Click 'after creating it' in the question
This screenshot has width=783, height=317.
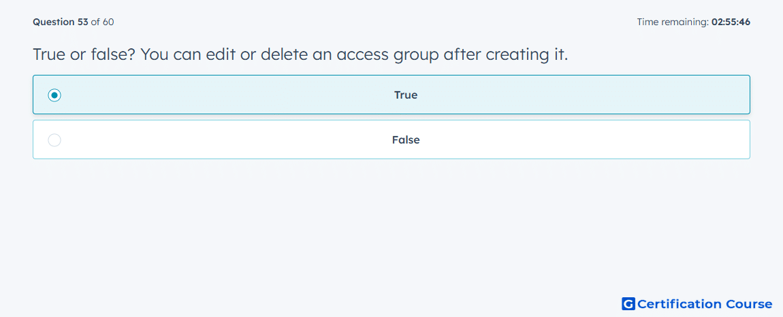pyautogui.click(x=506, y=55)
